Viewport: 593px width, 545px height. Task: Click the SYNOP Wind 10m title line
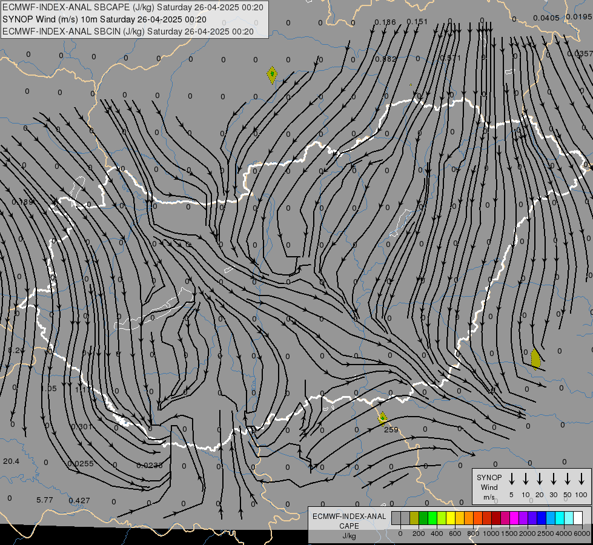(x=104, y=19)
